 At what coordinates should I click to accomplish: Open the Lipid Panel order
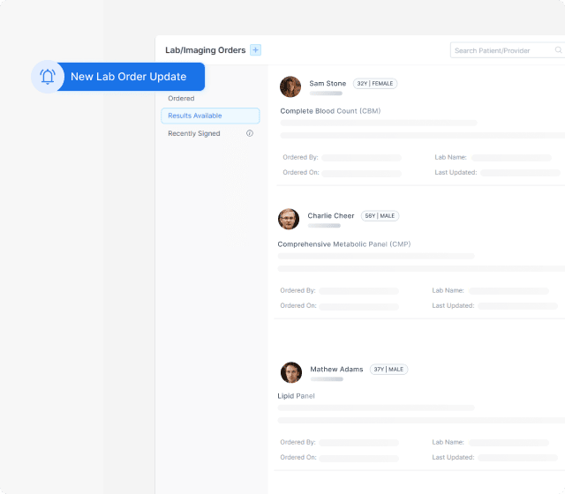[x=296, y=396]
